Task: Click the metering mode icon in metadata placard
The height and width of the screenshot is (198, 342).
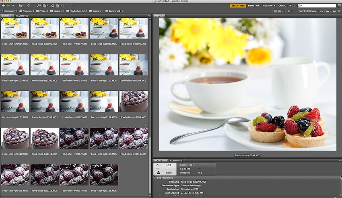Action: 159,173
